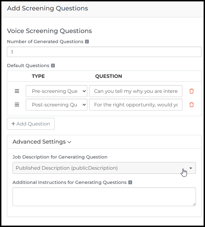
Task: Open the Post-screening question type dropdown
Action: point(56,105)
